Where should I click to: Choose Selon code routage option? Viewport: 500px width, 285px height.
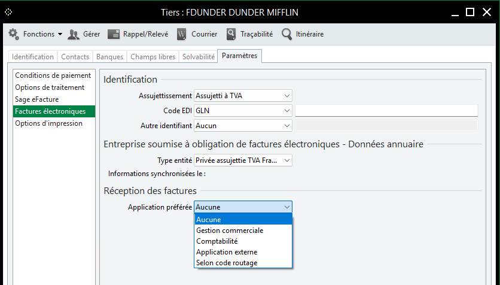coord(243,263)
